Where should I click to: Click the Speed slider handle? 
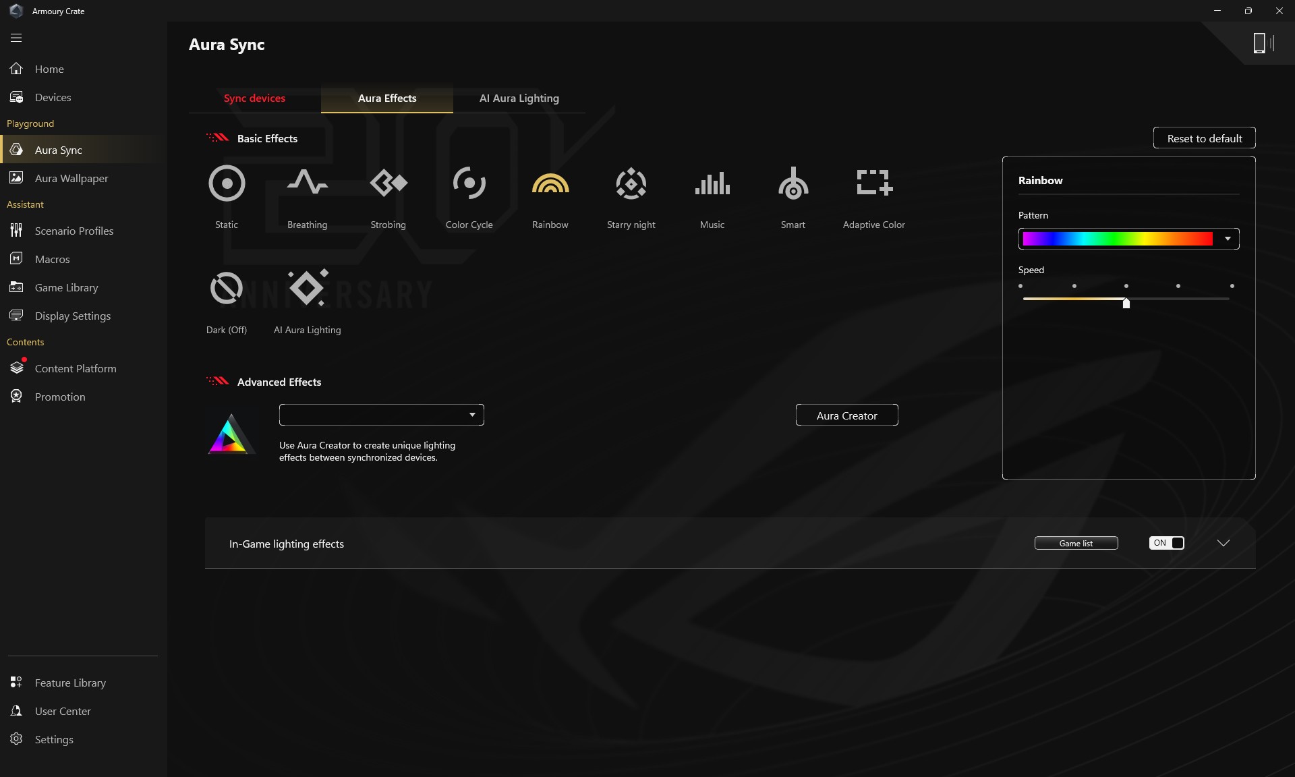pyautogui.click(x=1126, y=303)
